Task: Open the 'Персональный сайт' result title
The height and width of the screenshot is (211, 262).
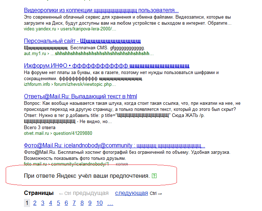Action: (82, 41)
